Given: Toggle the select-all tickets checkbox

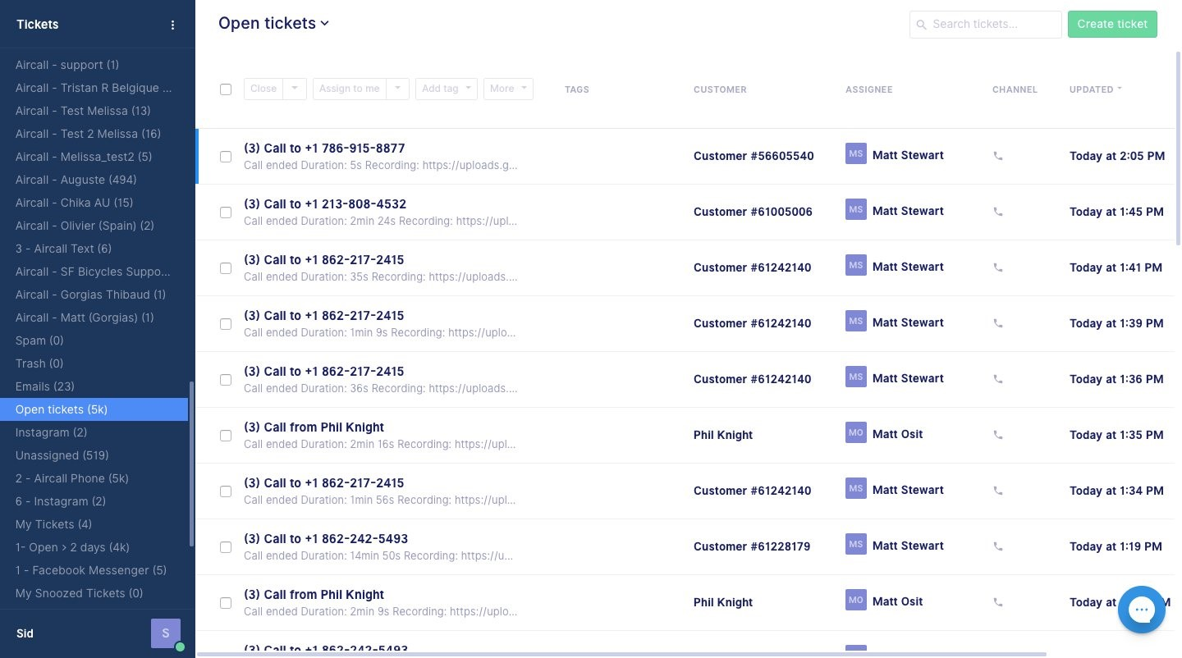Looking at the screenshot, I should (x=226, y=89).
